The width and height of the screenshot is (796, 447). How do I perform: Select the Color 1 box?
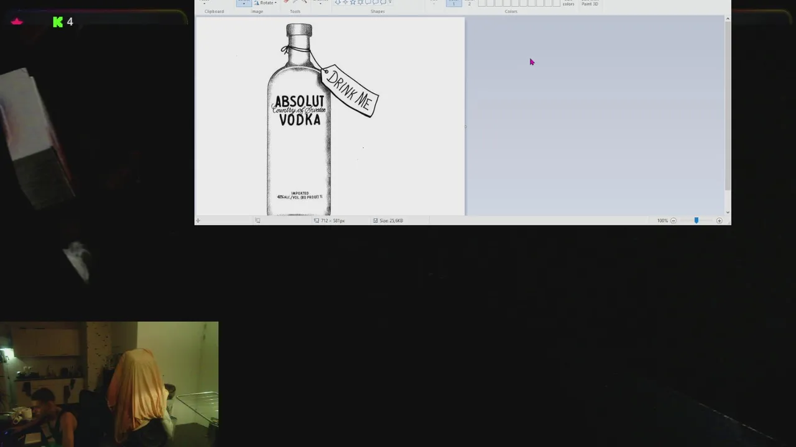453,3
